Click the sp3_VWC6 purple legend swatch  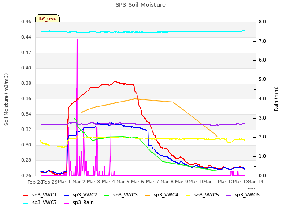[x=229, y=196]
